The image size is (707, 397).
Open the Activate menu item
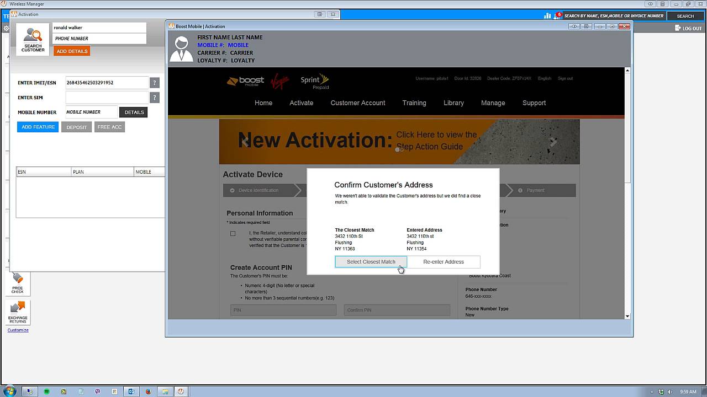302,103
